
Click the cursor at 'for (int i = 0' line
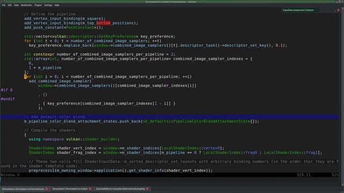(x=25, y=77)
